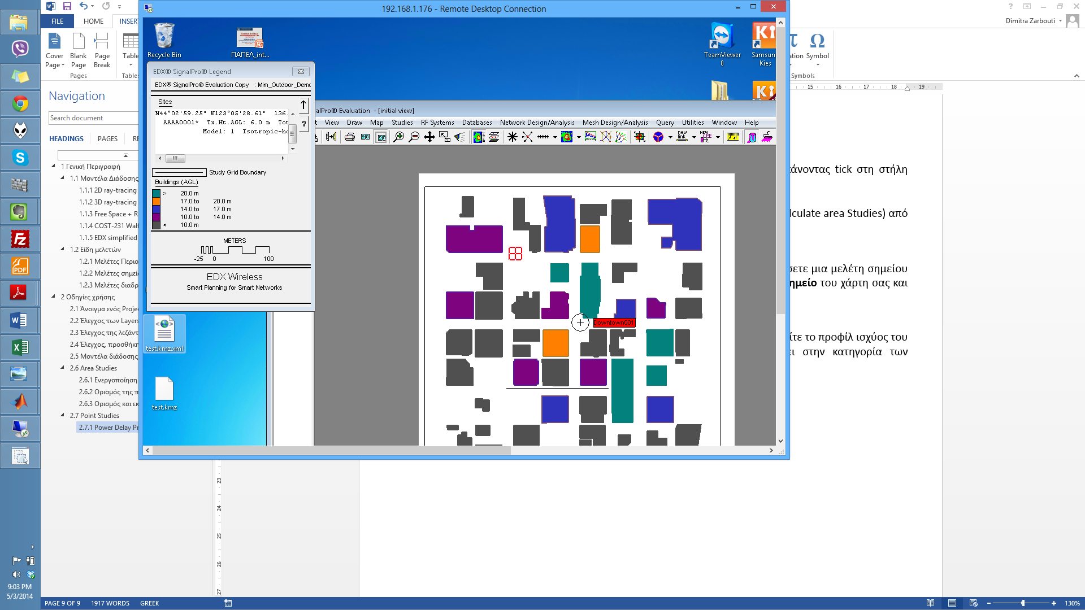Switch to the Word HOME tab
Image resolution: width=1085 pixels, height=610 pixels.
tap(94, 21)
